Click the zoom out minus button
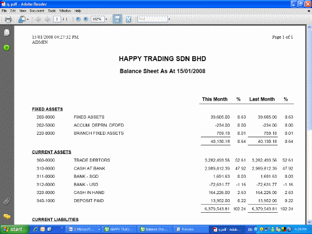The width and height of the screenshot is (312, 234). (78, 19)
